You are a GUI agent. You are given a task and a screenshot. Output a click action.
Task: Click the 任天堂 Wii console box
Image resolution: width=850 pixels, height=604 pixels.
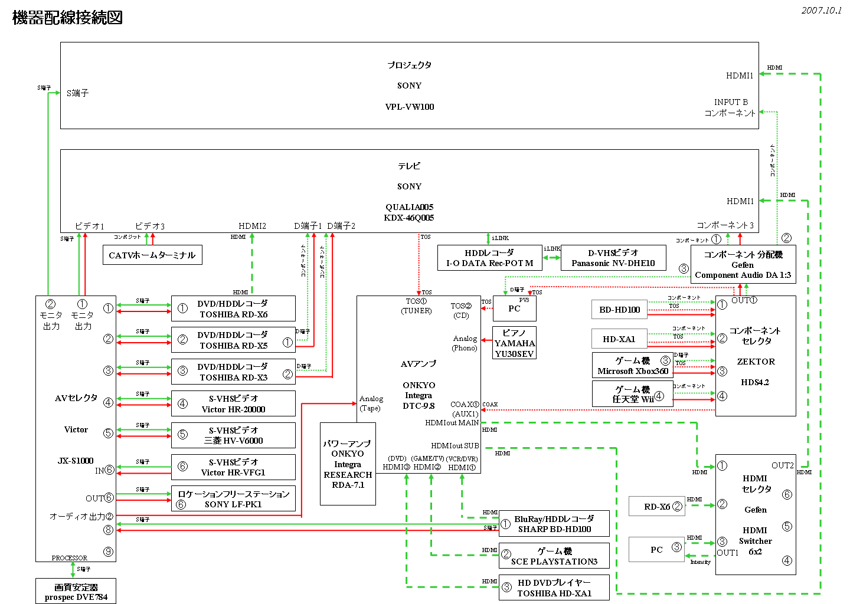pyautogui.click(x=632, y=393)
